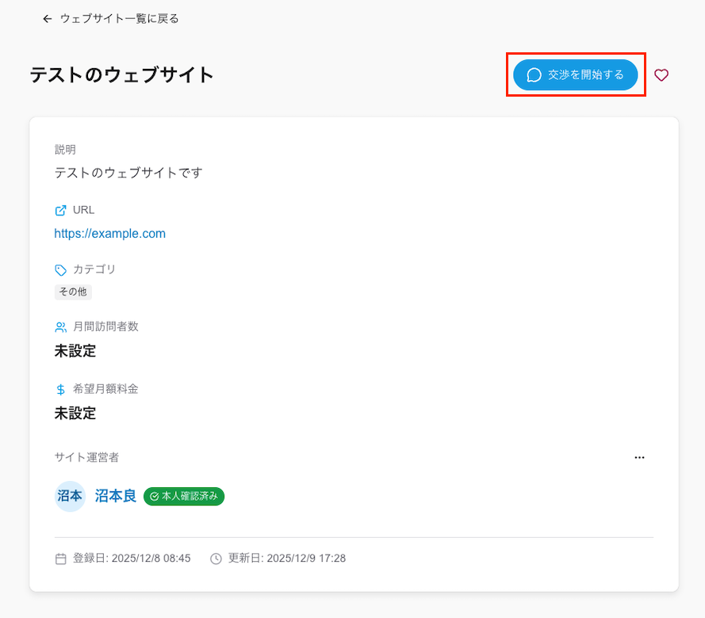Click the 未設定 value under 希望月額料金
Image resolution: width=705 pixels, height=618 pixels.
75,413
